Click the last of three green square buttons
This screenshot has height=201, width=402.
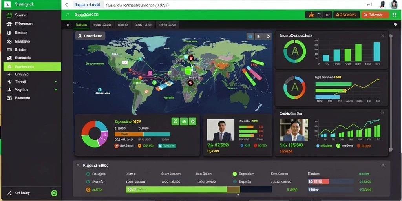192,122
